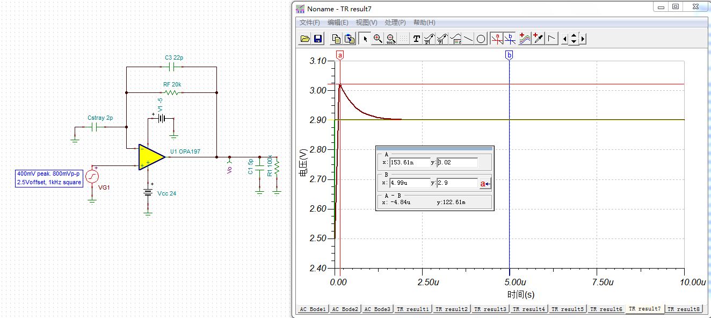Click the left arrow toolbar button
Image resolution: width=711 pixels, height=318 pixels.
point(564,39)
